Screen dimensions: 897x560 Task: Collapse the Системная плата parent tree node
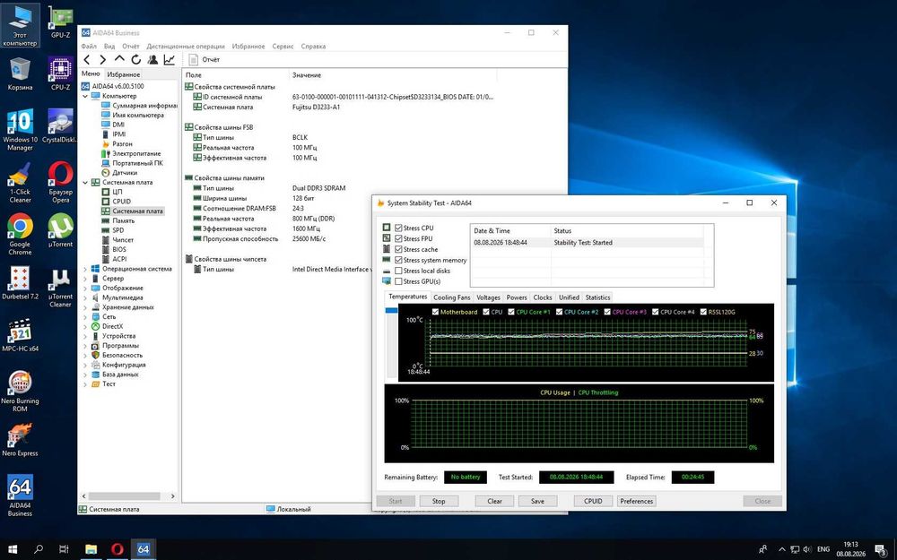coord(85,182)
